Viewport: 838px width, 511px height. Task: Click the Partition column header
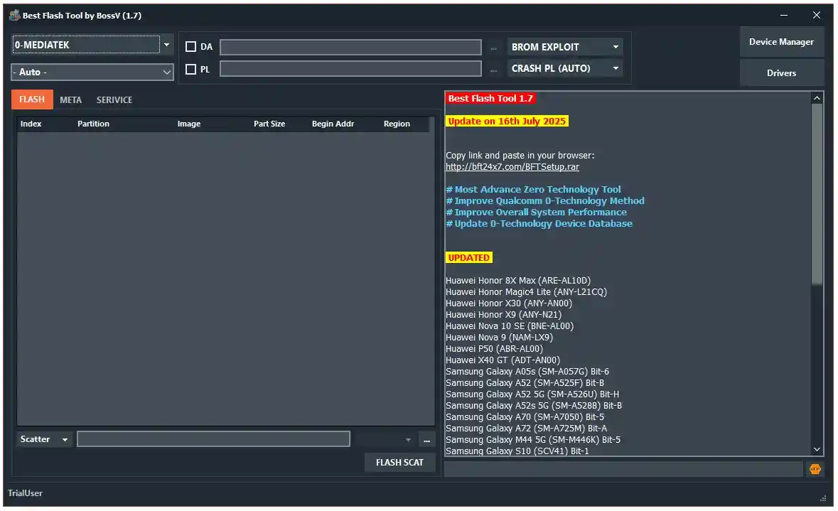(94, 124)
